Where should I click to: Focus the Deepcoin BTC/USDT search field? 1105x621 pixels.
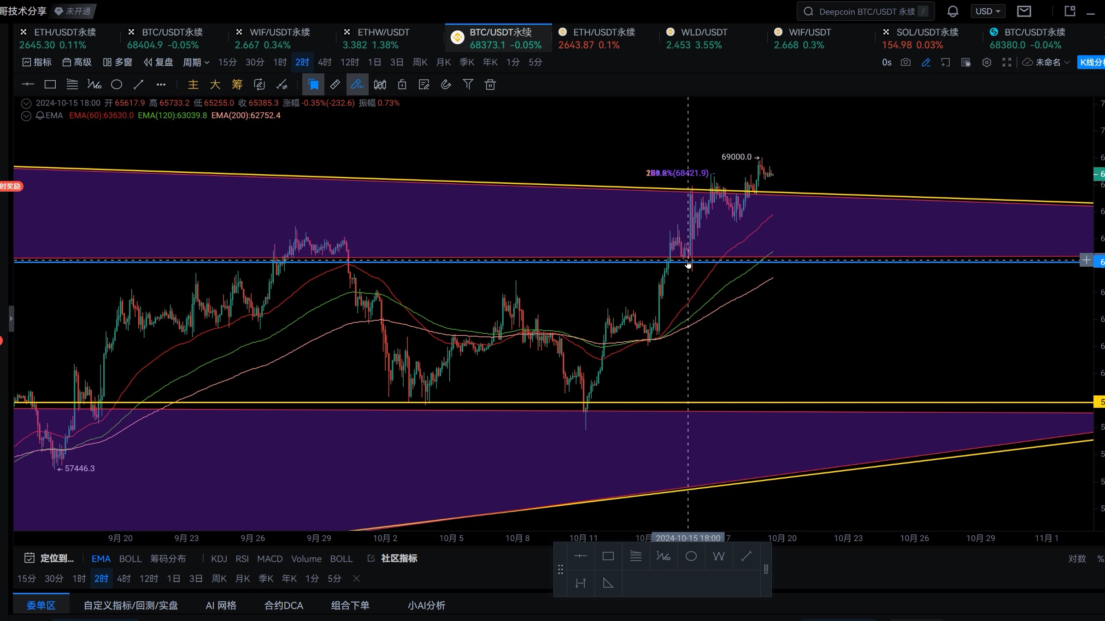865,12
